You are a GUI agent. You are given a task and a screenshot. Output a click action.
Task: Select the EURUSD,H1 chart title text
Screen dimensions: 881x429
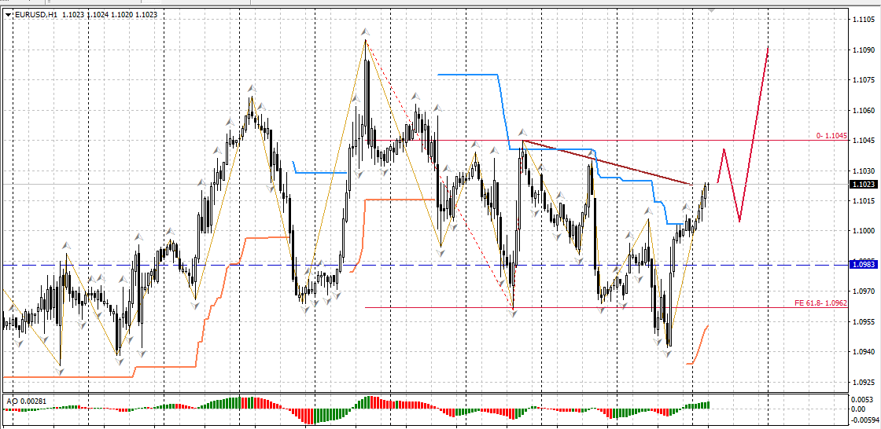coord(35,16)
